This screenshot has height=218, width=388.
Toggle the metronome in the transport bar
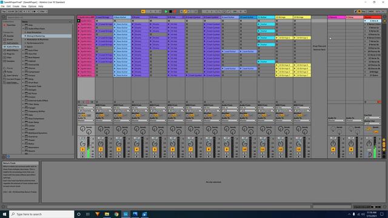coord(35,12)
